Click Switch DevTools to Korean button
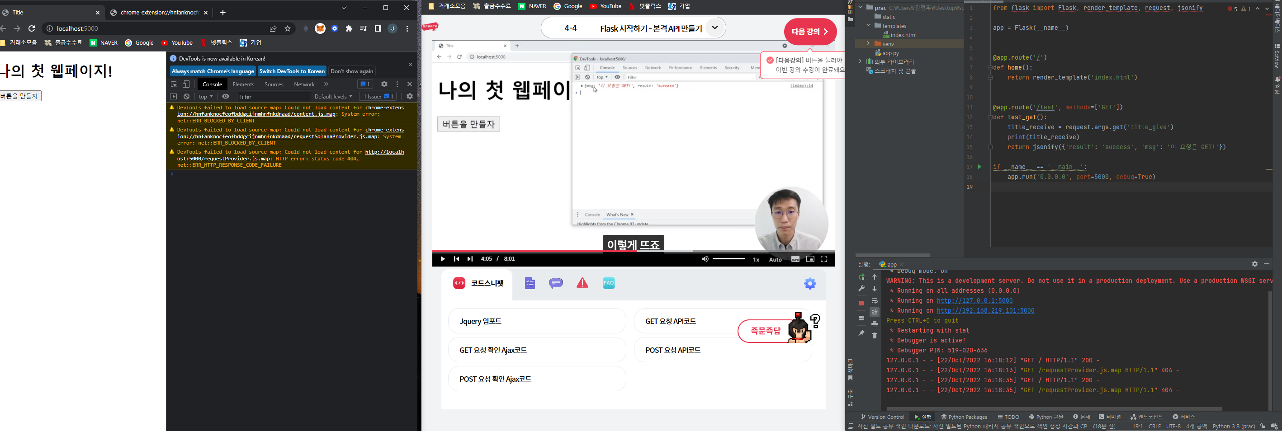This screenshot has height=431, width=1282. coord(292,71)
